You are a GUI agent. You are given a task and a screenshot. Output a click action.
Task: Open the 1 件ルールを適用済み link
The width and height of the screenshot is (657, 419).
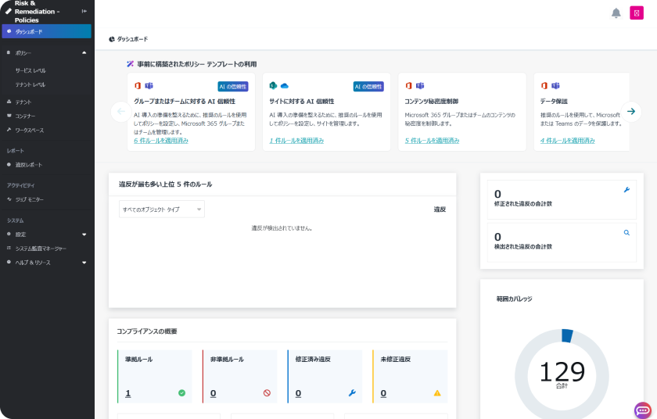pyautogui.click(x=296, y=141)
